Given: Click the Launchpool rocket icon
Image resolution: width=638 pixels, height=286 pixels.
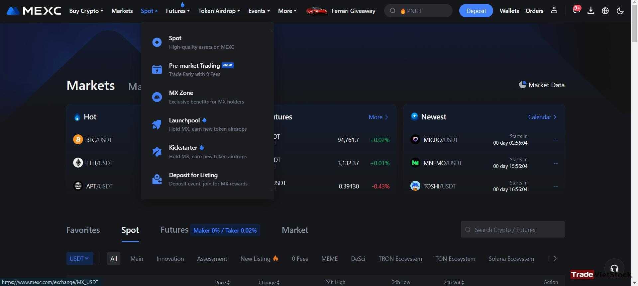Looking at the screenshot, I should 157,124.
